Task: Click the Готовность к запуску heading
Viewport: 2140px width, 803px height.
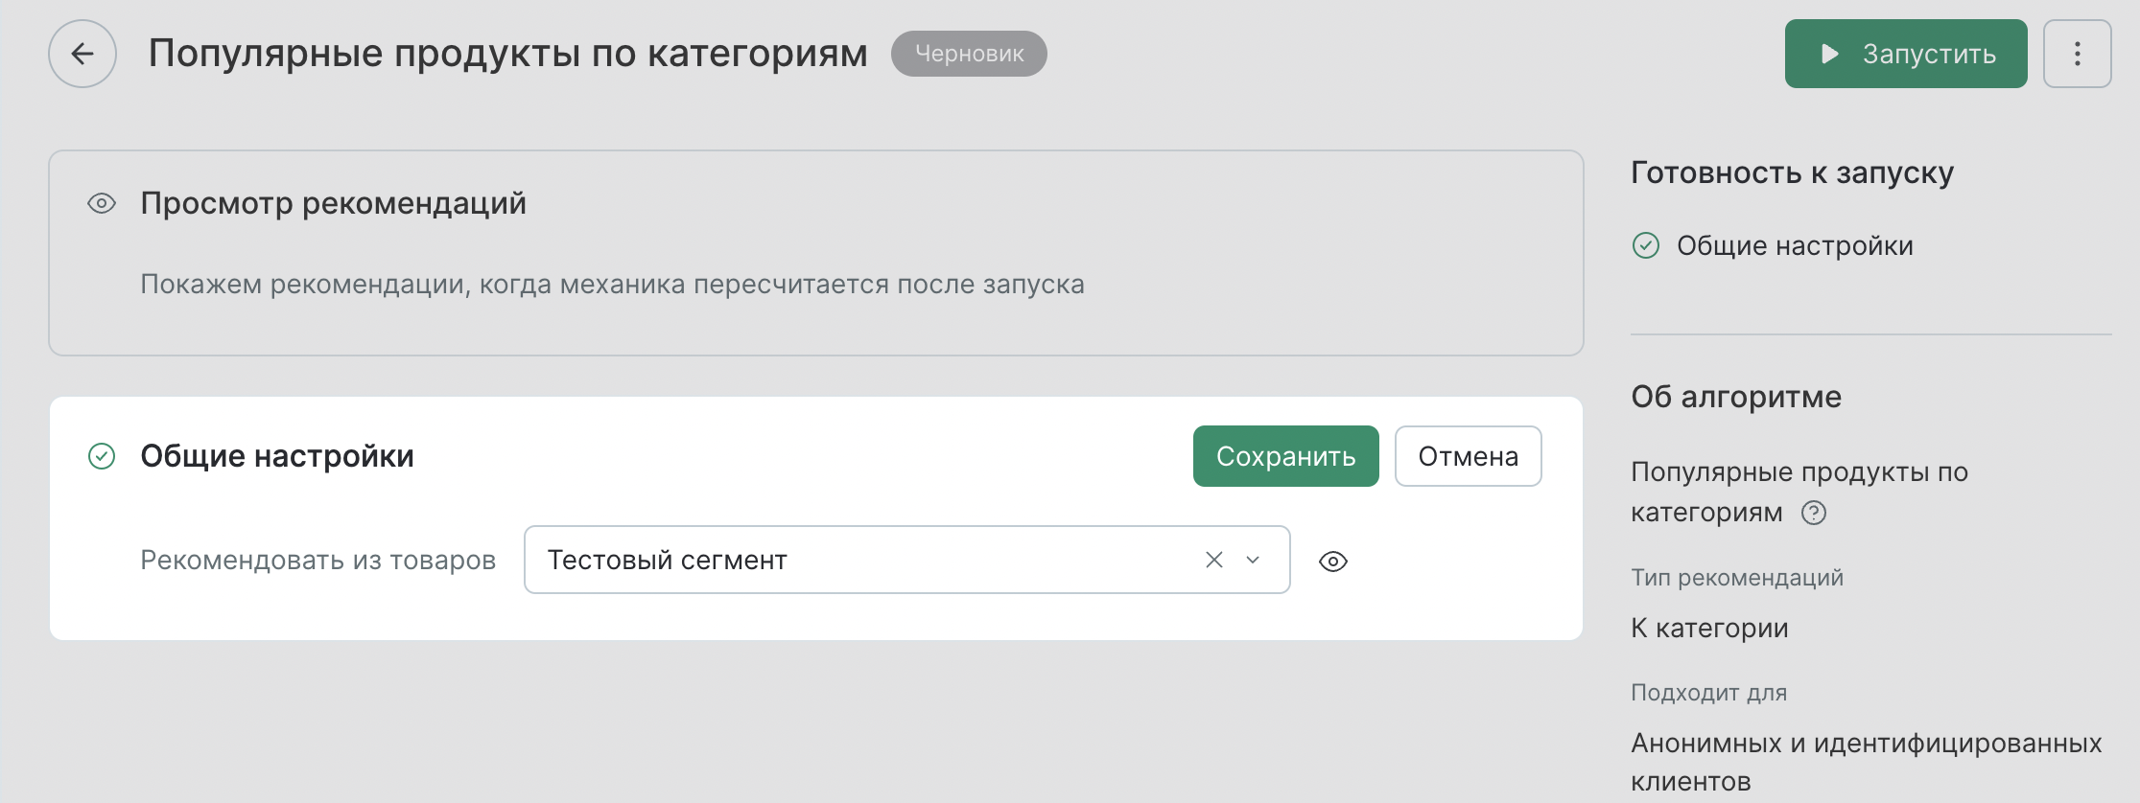Action: [1792, 172]
